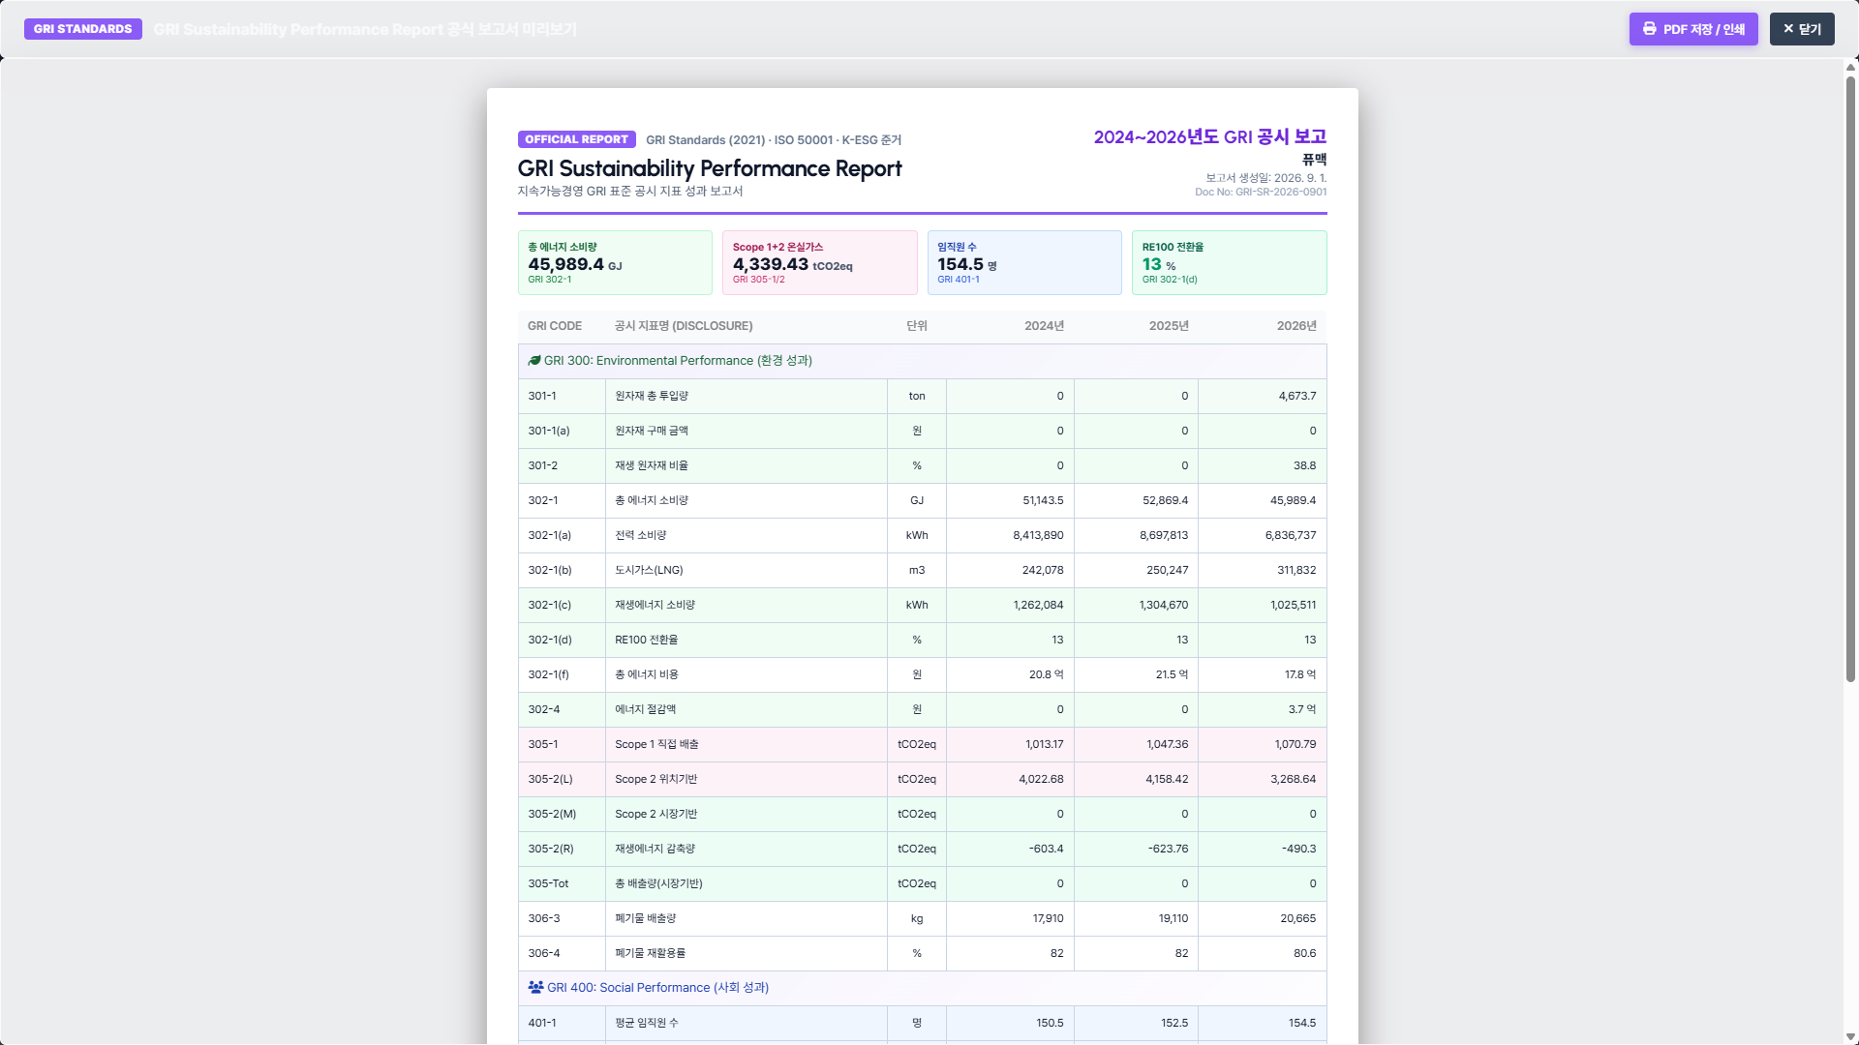Click the printer icon in PDF button
Viewport: 1859px width, 1045px height.
click(1649, 29)
